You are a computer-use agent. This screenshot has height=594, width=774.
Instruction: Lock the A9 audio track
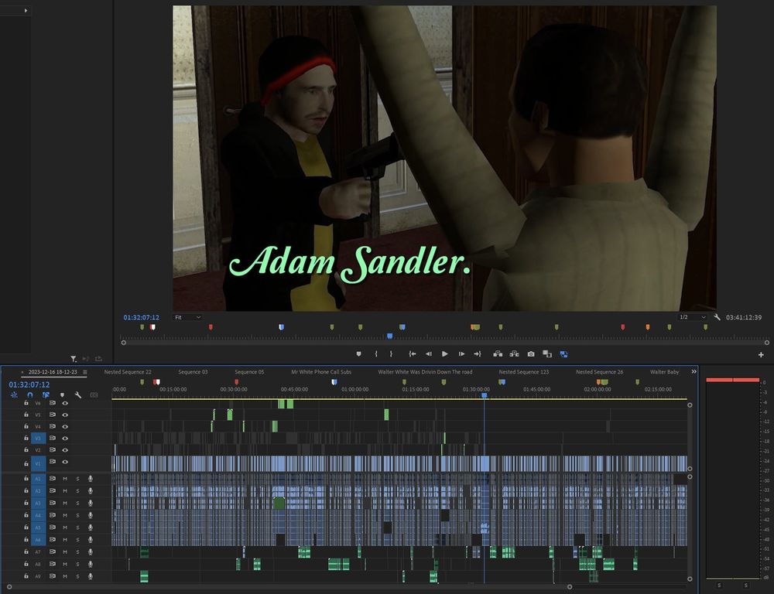tap(26, 575)
